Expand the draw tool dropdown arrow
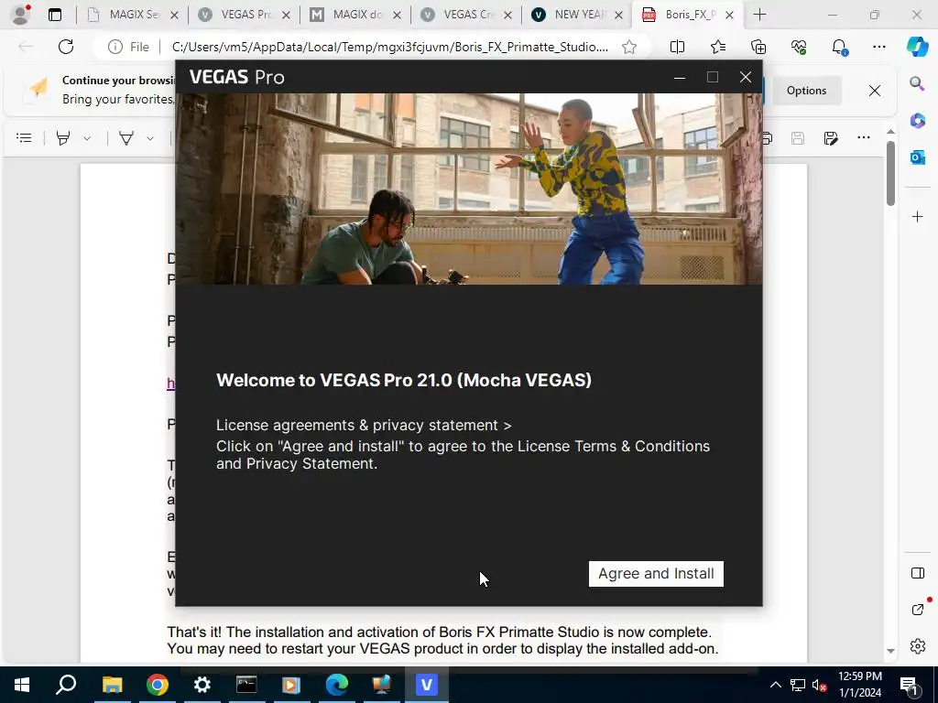 point(150,139)
